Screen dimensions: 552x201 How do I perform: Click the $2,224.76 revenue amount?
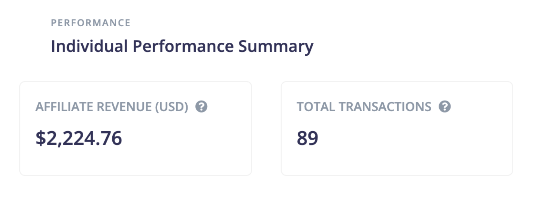[79, 138]
